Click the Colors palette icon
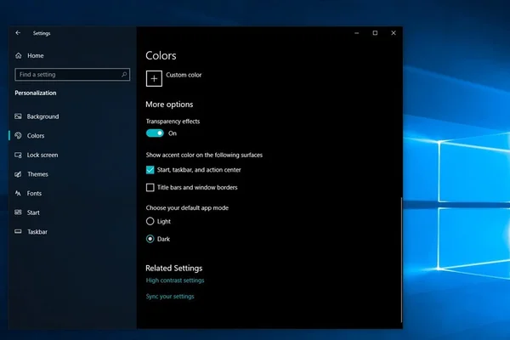 tap(18, 136)
